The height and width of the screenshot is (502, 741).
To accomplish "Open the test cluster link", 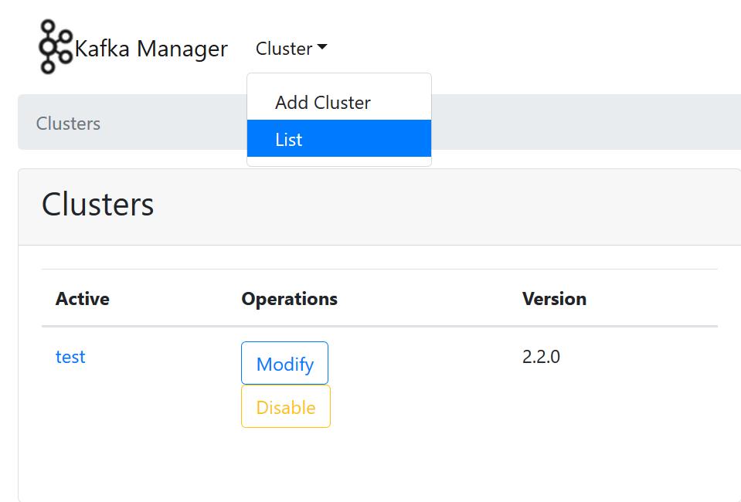I will [x=70, y=357].
